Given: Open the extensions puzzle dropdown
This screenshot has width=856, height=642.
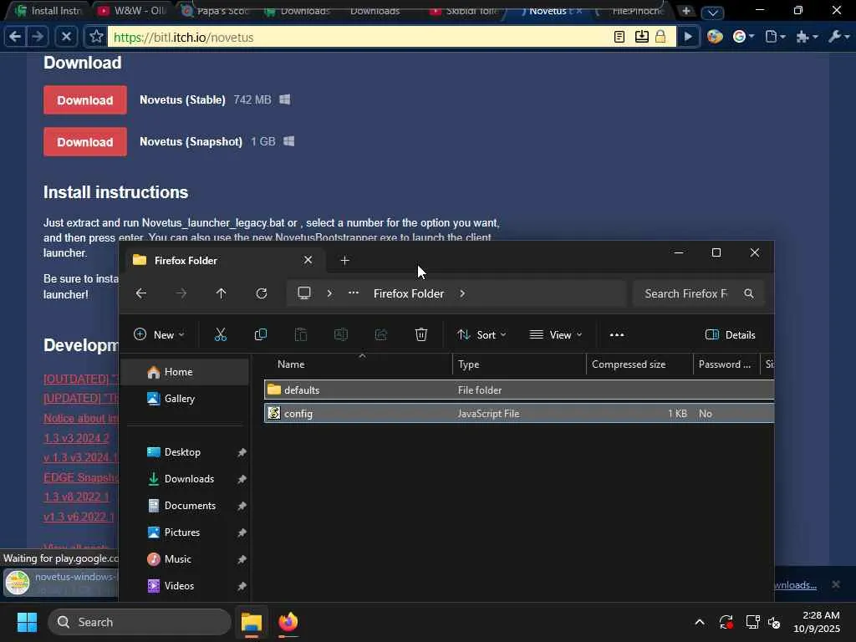Looking at the screenshot, I should (807, 37).
